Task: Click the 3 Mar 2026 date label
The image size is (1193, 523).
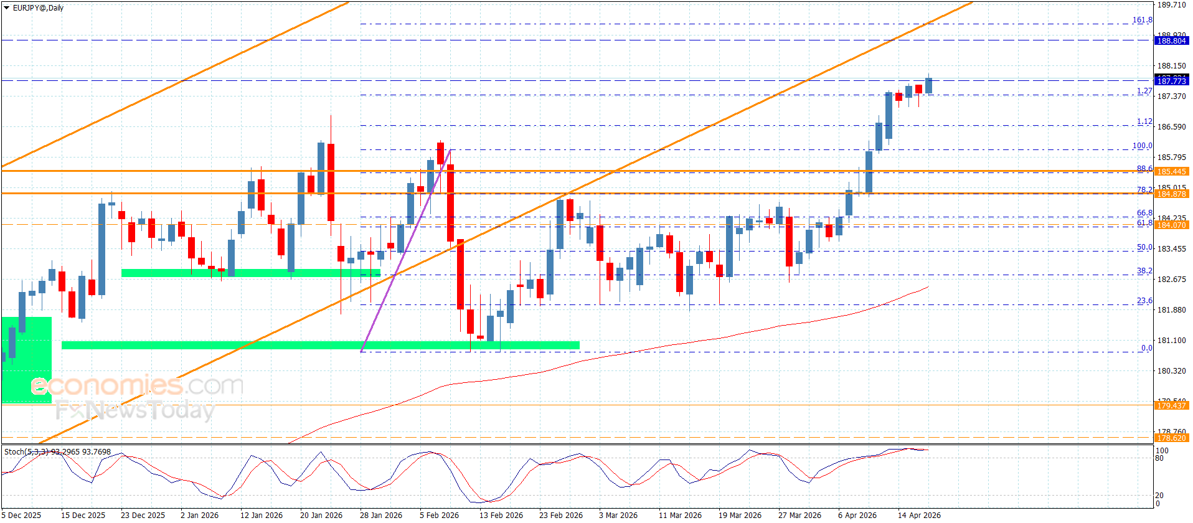Action: click(618, 516)
